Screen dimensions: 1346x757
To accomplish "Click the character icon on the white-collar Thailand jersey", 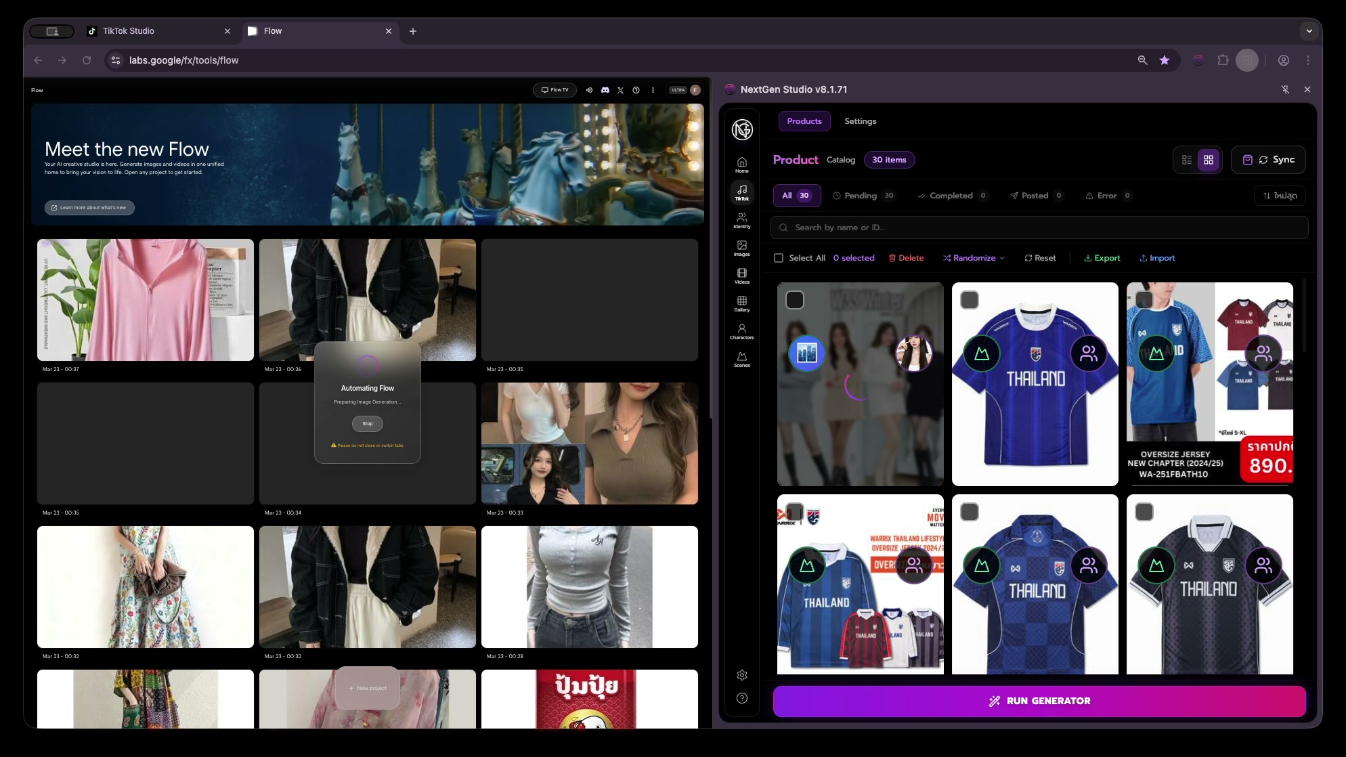I will point(1089,353).
